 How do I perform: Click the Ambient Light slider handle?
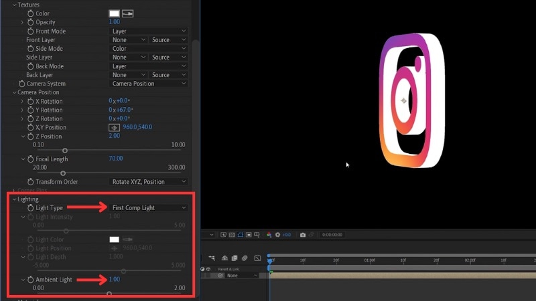[109, 294]
